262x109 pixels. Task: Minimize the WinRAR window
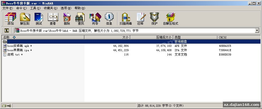point(250,3)
